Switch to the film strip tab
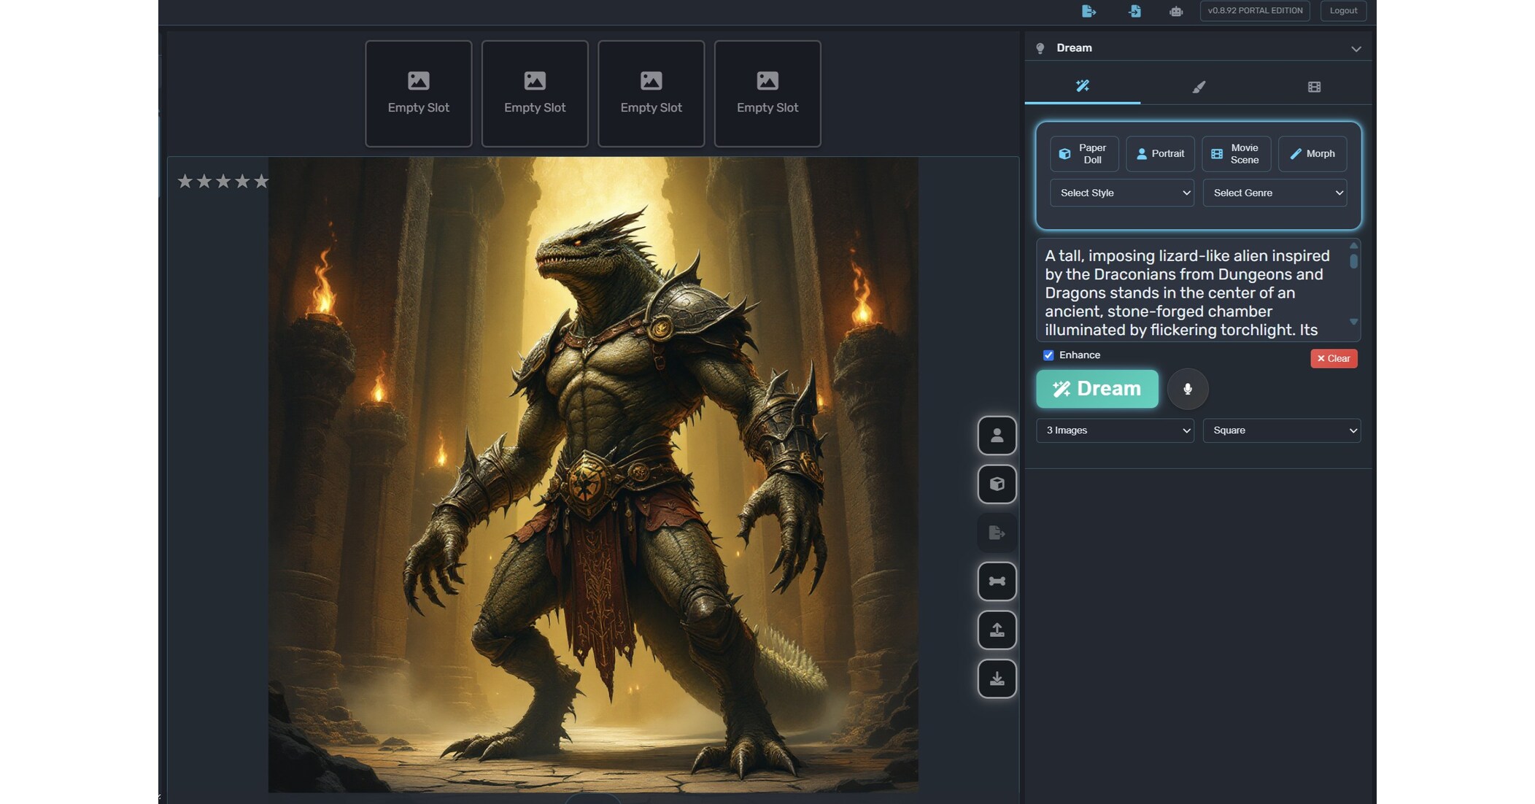The image size is (1535, 804). tap(1315, 85)
